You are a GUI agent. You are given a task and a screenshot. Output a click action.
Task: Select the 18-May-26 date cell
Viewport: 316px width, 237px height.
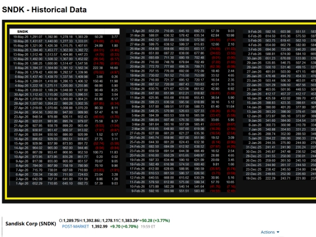coord(20,41)
